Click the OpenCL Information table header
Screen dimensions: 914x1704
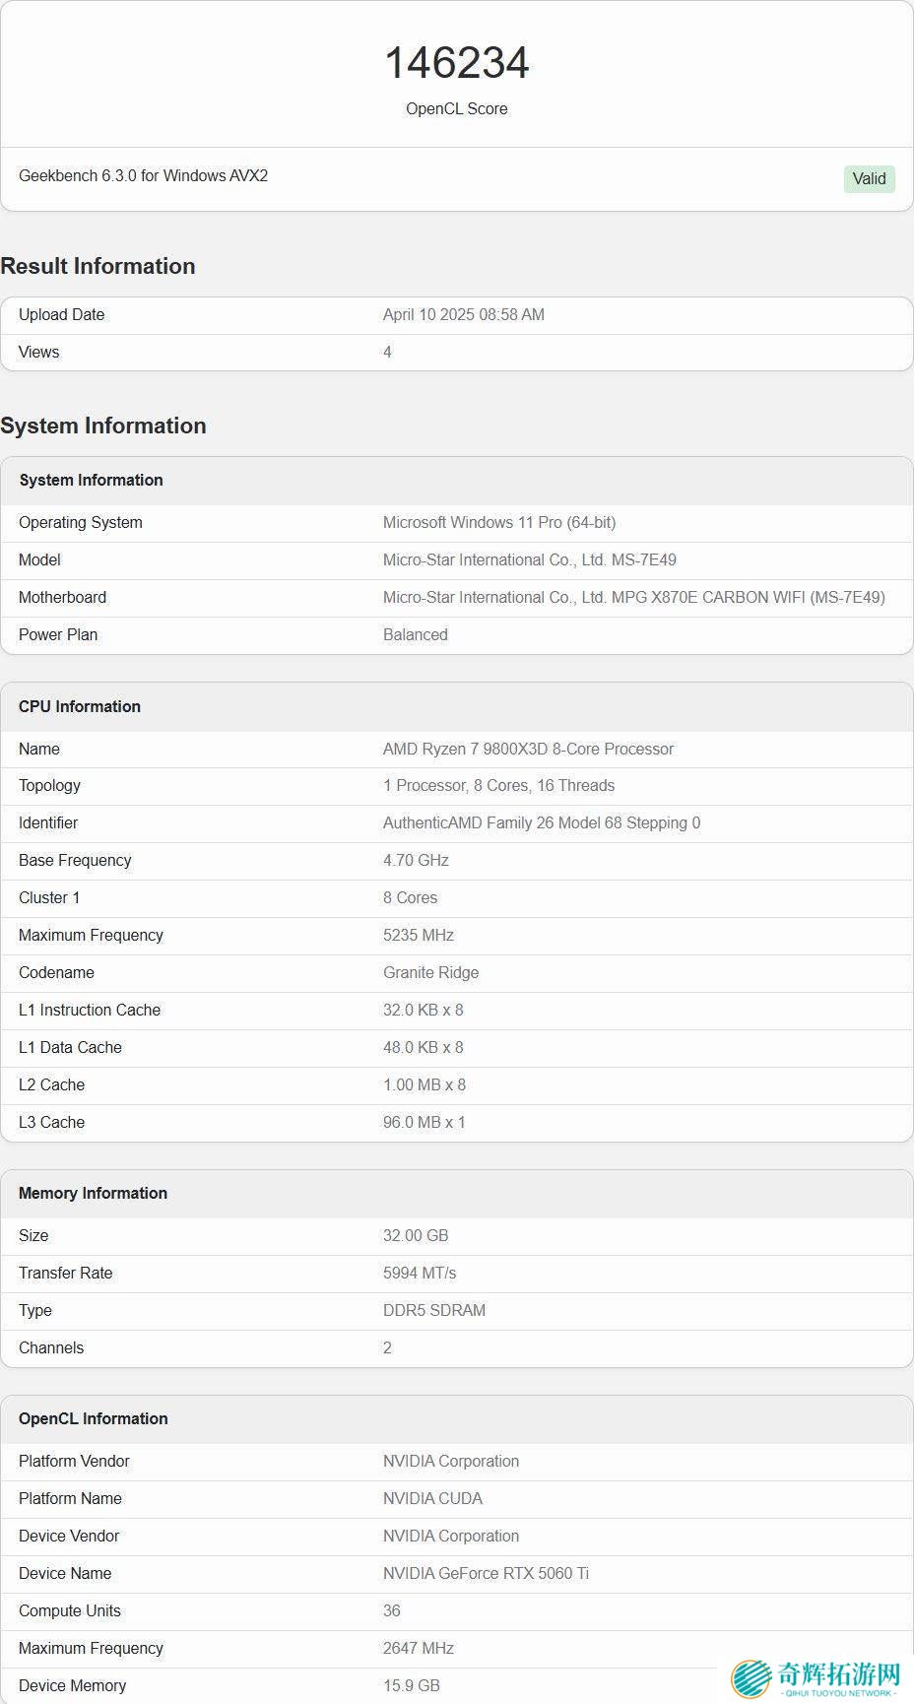point(93,1418)
